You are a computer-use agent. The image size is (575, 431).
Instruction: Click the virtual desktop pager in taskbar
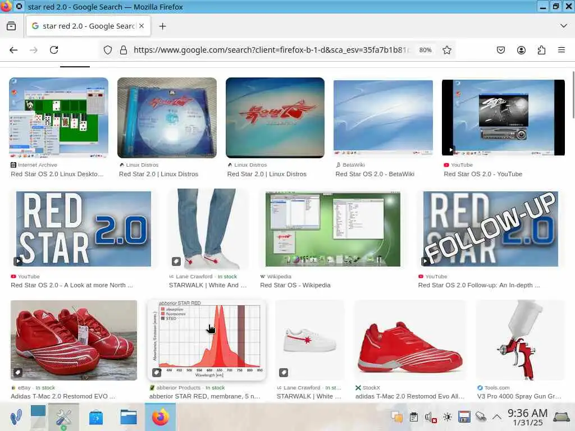coord(38,417)
